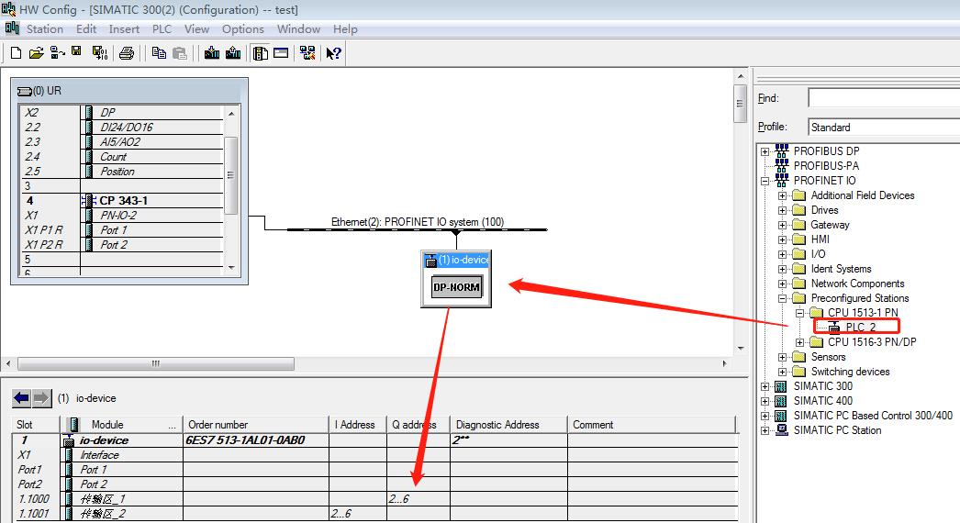Click the Save floppy disk icon
Viewport: 960px width, 523px height.
(x=76, y=51)
